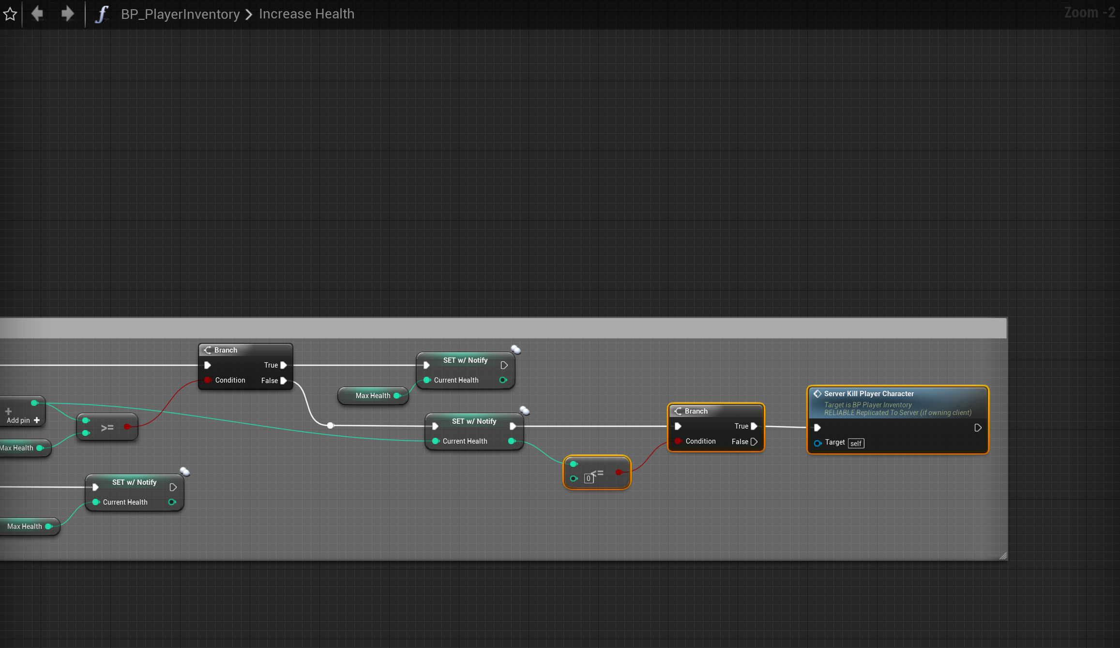Click the 0 value field on the <= node
Screen dimensions: 1120x648
tap(588, 478)
